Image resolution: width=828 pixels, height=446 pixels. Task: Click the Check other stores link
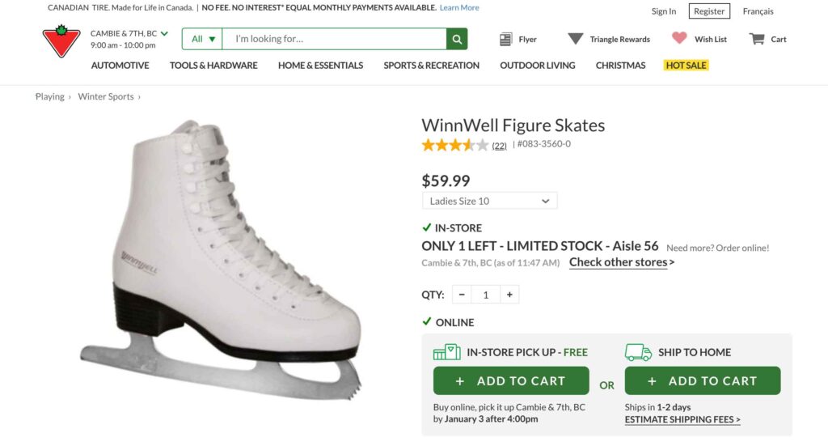(x=621, y=262)
